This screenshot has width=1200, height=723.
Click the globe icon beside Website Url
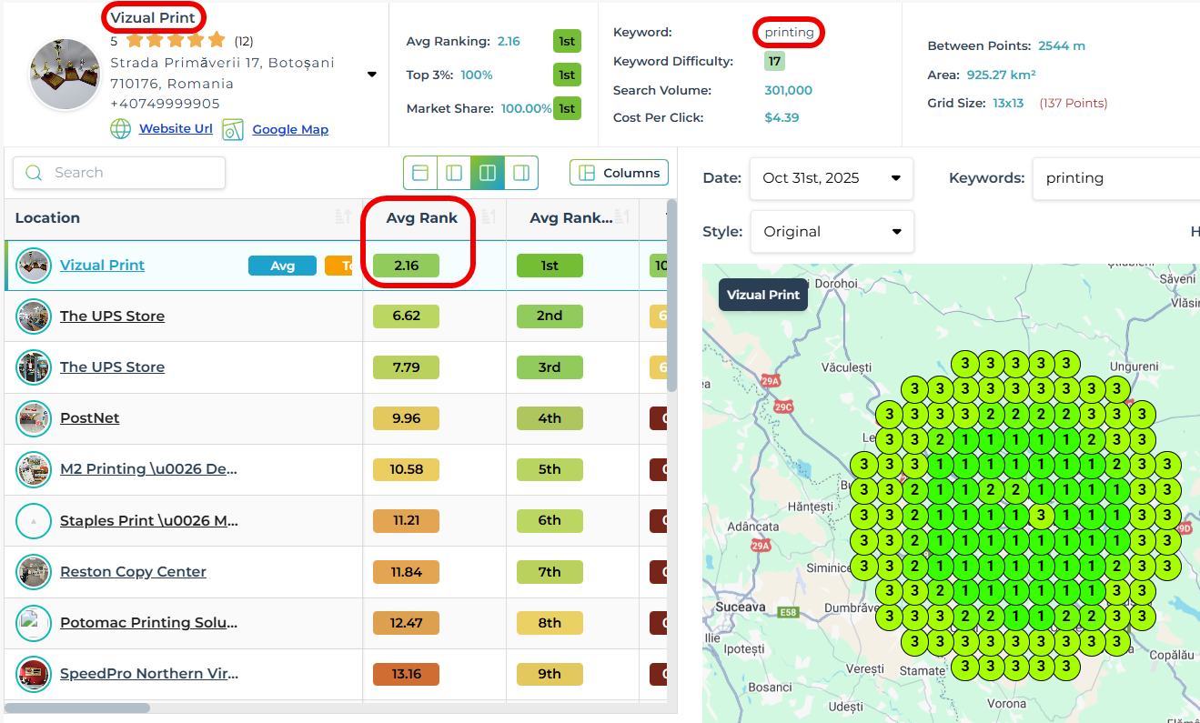tap(120, 128)
